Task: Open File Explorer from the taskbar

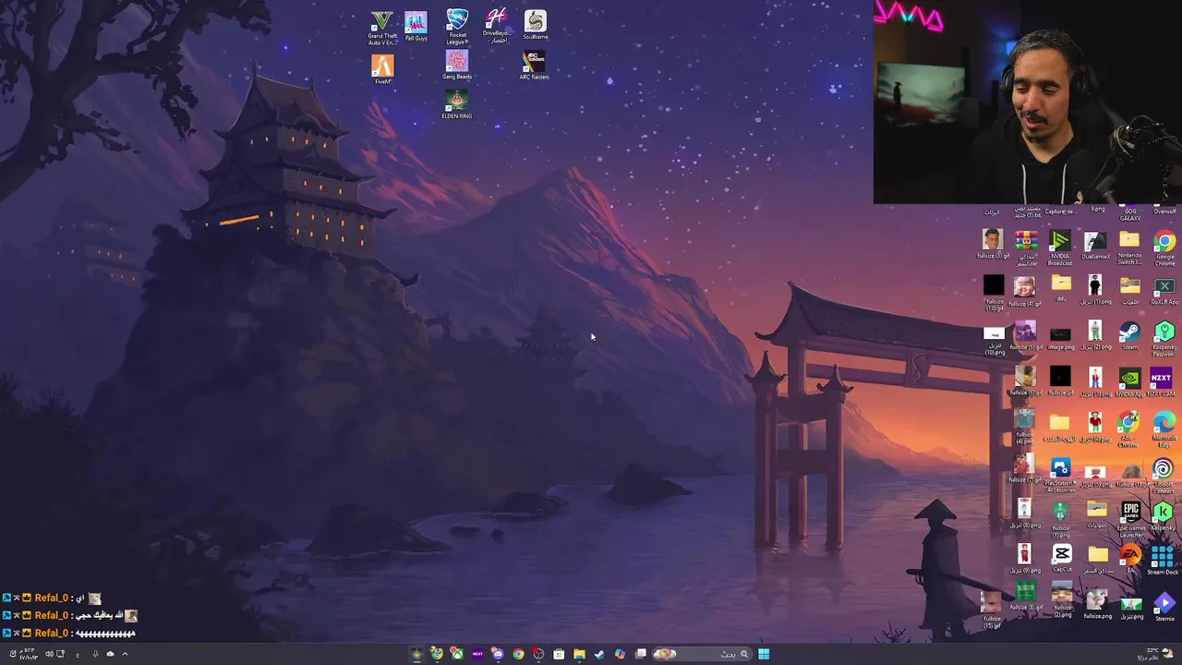Action: click(579, 654)
